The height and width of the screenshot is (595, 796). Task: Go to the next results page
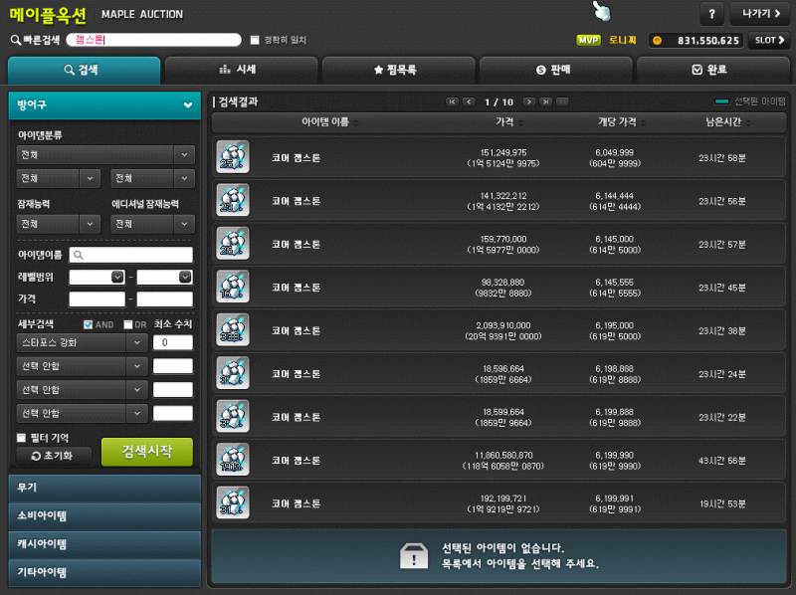coord(529,102)
